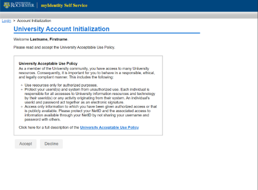Viewport: 258px width, 190px height.
Task: Go back via the Login breadcrumb link
Action: click(6, 20)
